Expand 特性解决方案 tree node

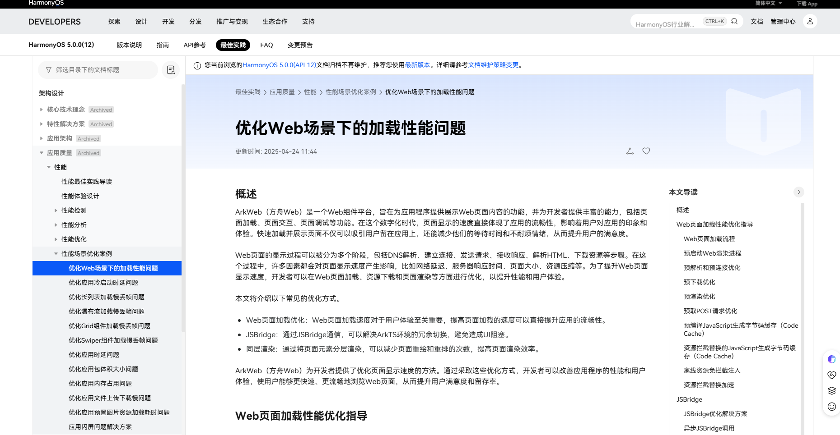[41, 124]
